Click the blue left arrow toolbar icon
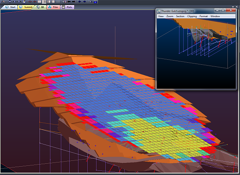This screenshot has height=175, width=240. [80, 2]
